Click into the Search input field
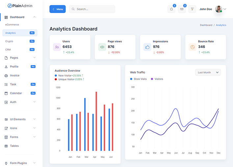The width and height of the screenshot is (233, 167). pyautogui.click(x=94, y=9)
